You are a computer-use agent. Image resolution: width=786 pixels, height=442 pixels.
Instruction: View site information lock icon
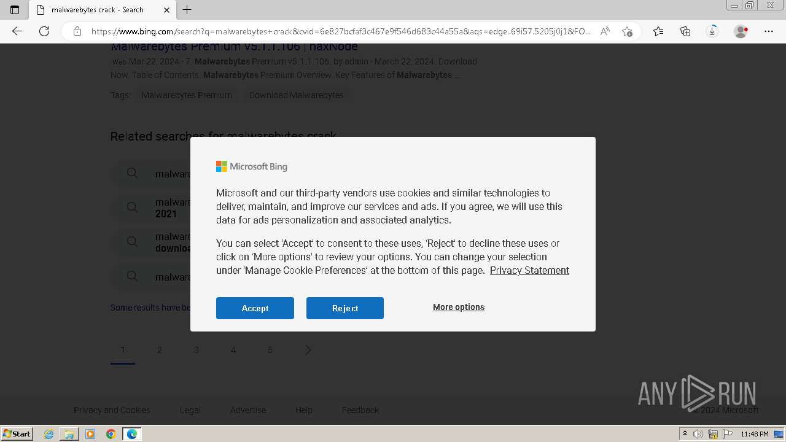[77, 31]
